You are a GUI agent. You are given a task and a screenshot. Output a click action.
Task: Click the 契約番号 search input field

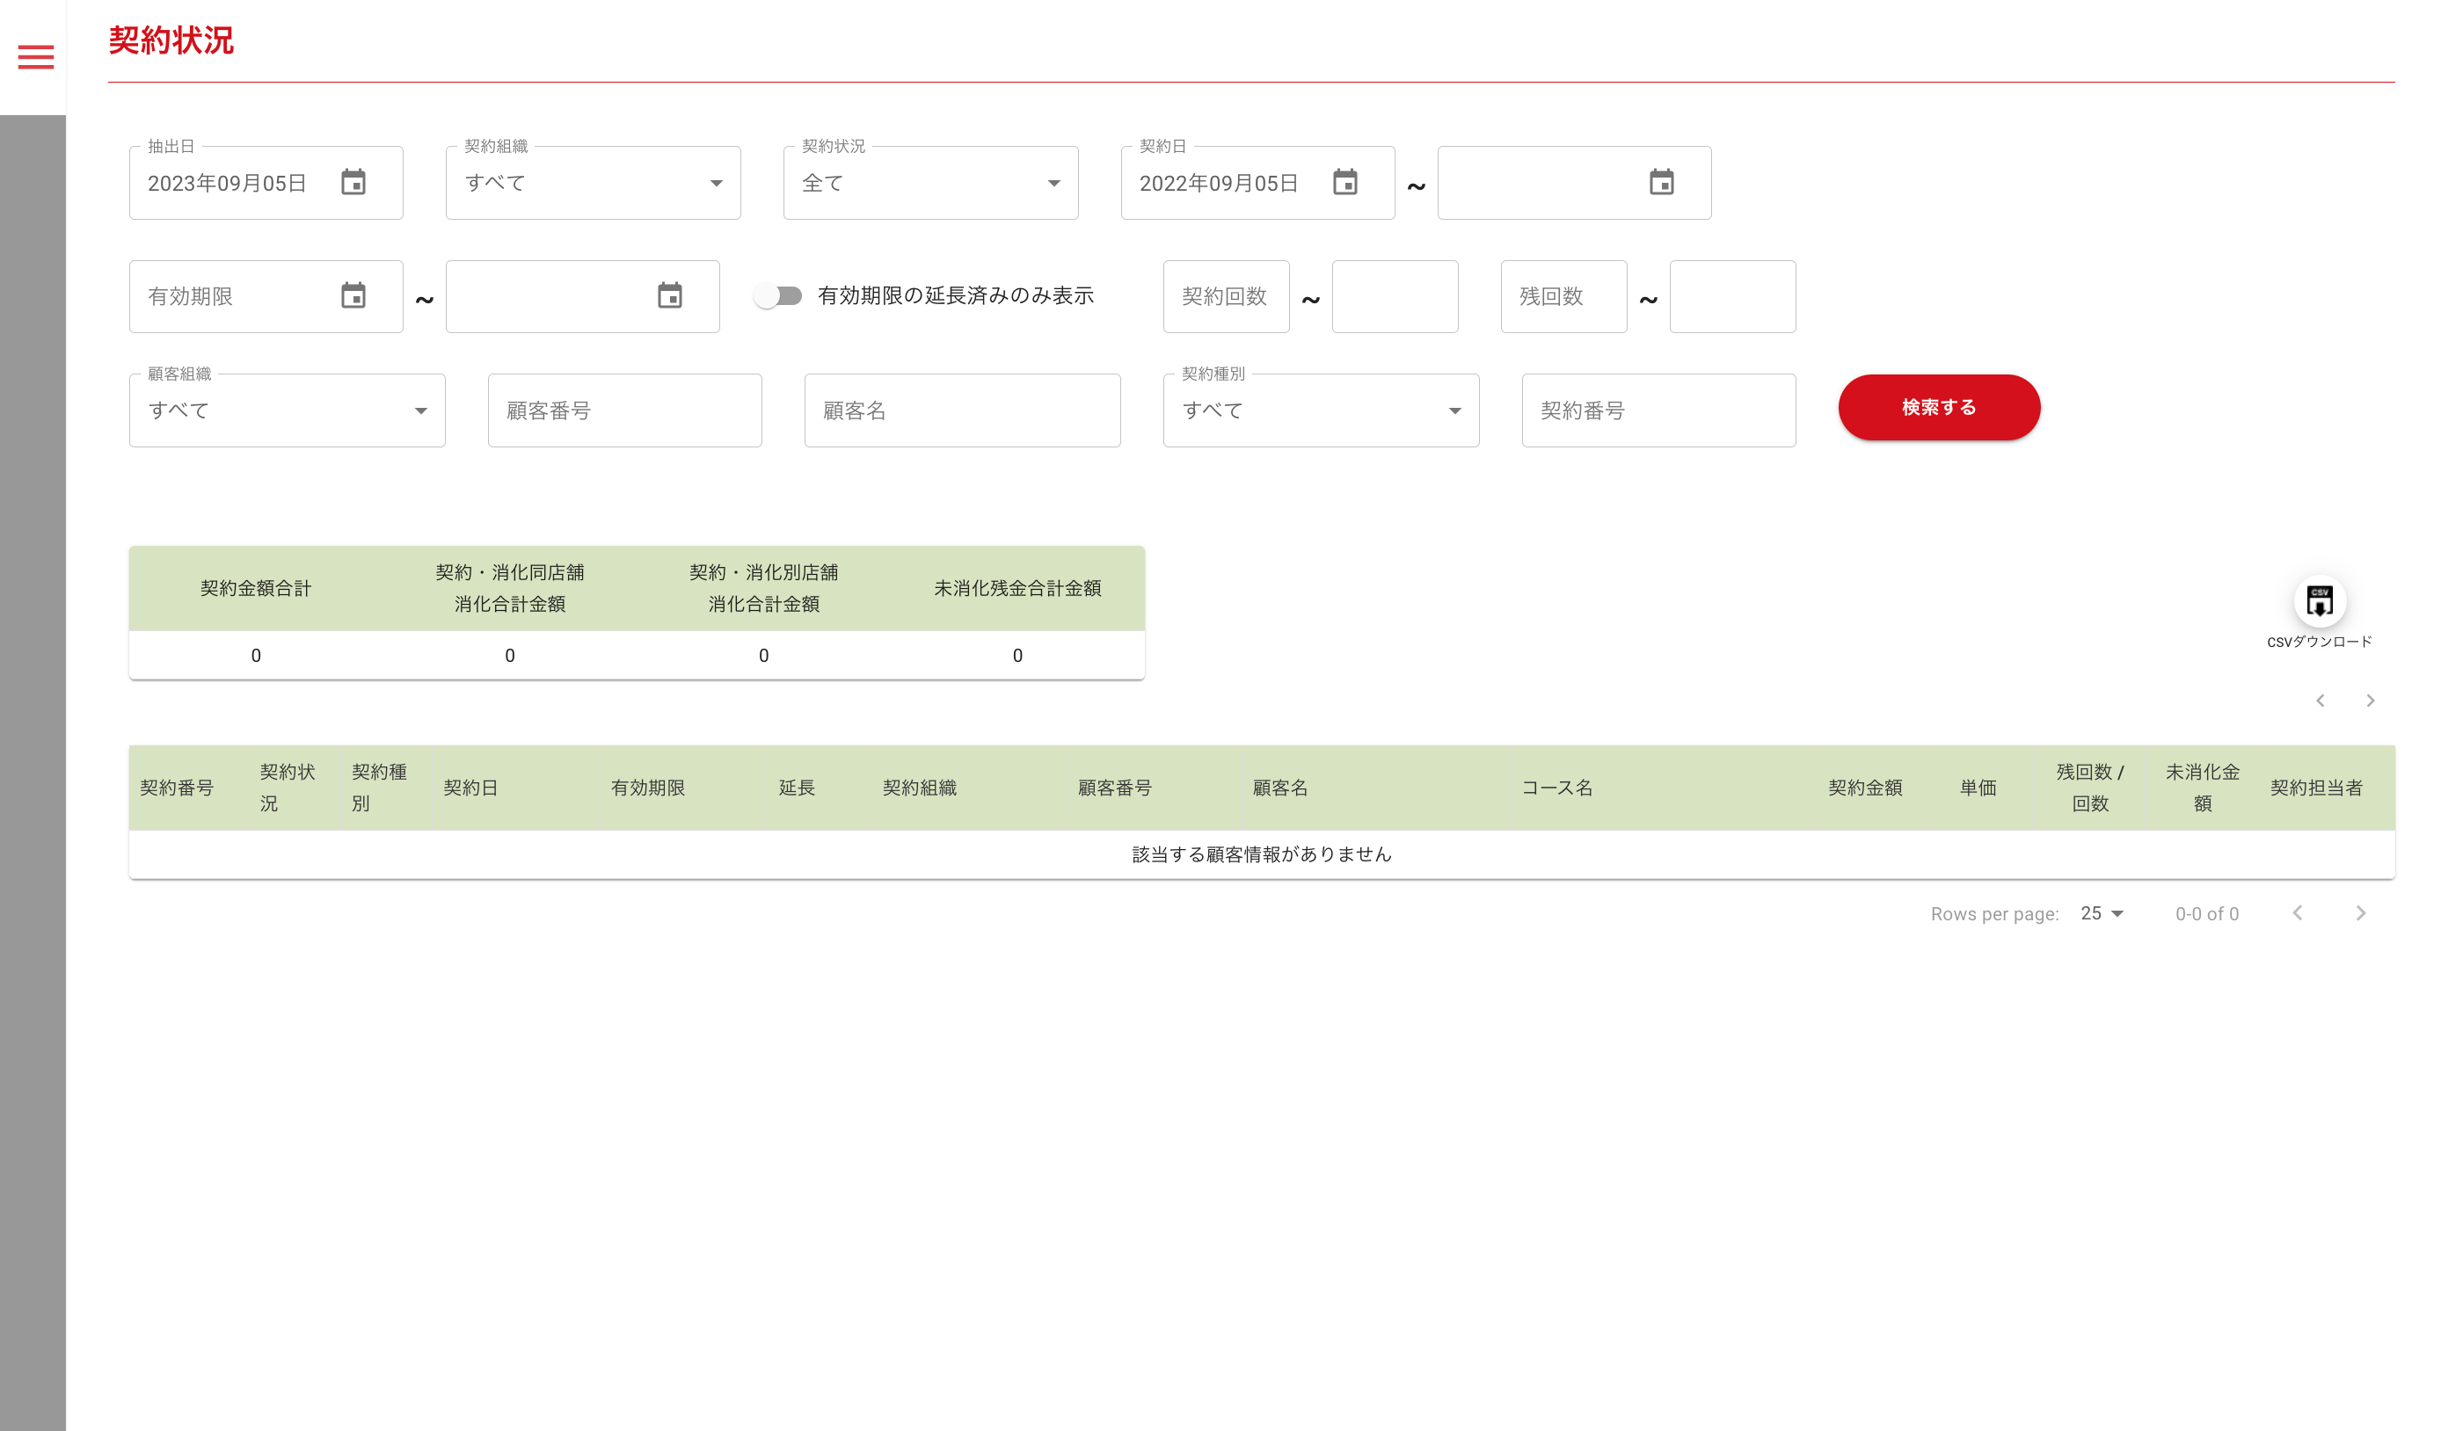coord(1658,410)
